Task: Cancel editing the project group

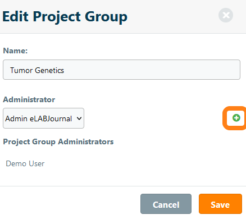Action: tap(166, 204)
